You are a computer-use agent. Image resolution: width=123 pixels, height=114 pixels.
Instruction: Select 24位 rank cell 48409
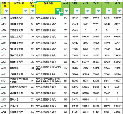coord(75,18)
